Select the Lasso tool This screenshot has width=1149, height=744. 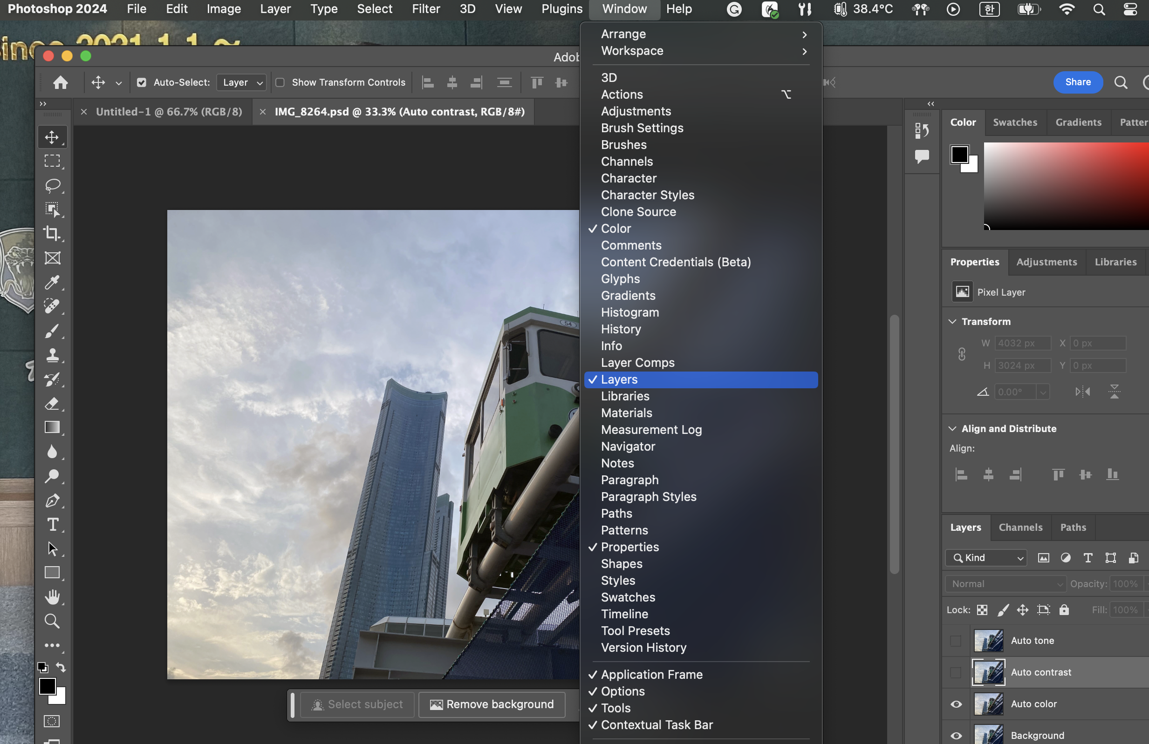(x=52, y=185)
